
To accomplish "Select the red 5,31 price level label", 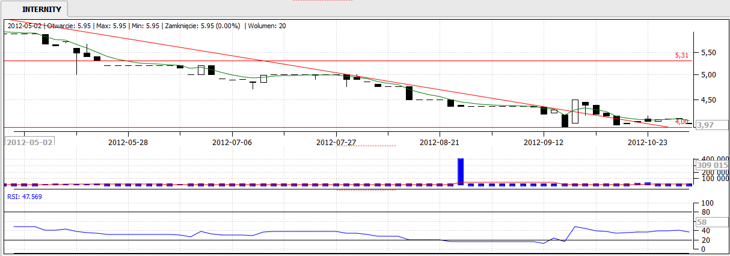I will tap(681, 55).
